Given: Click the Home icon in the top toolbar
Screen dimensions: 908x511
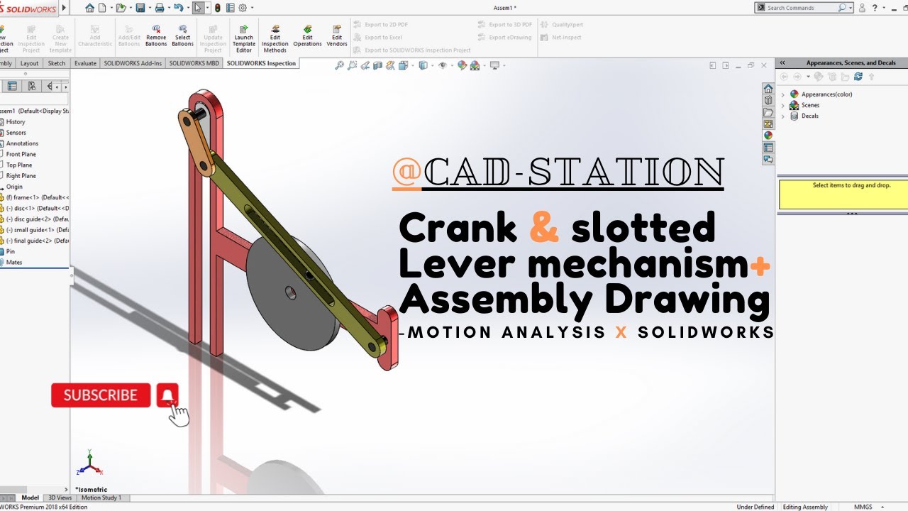Looking at the screenshot, I should (89, 8).
